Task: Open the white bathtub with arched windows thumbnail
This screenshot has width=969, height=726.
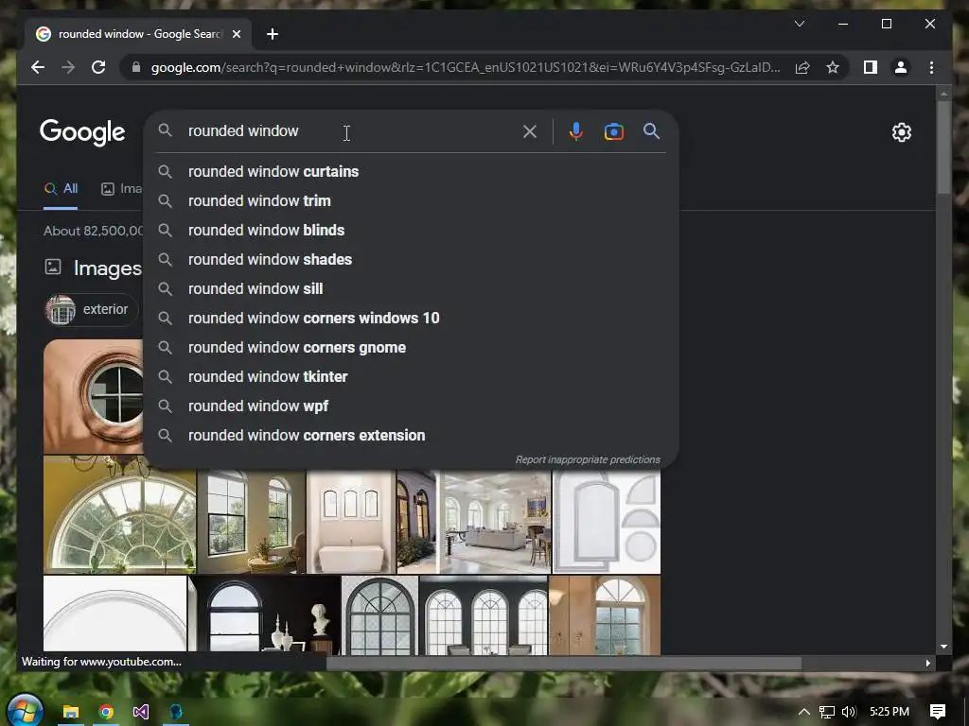Action: point(350,522)
